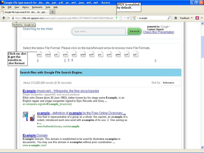
Task: Click the thumbnail beside the dictionary result
Action: coord(29,117)
